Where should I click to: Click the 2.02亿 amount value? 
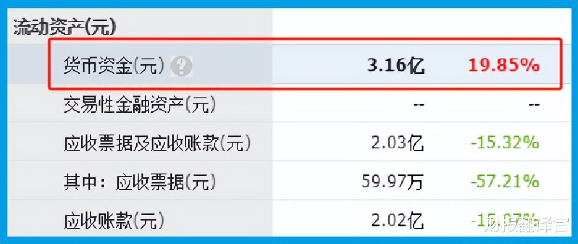[x=397, y=220]
